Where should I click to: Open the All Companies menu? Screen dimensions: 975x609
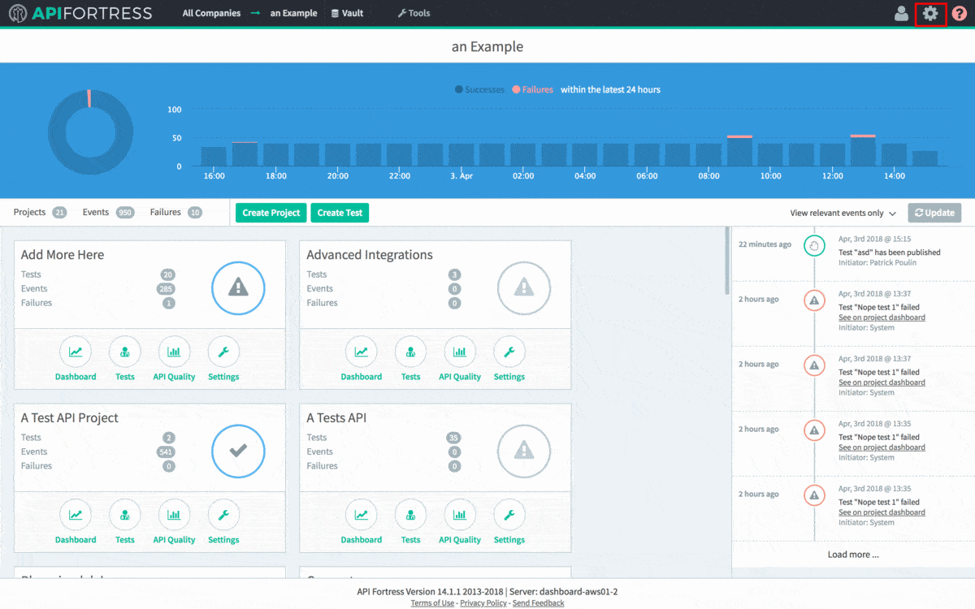[x=211, y=14]
